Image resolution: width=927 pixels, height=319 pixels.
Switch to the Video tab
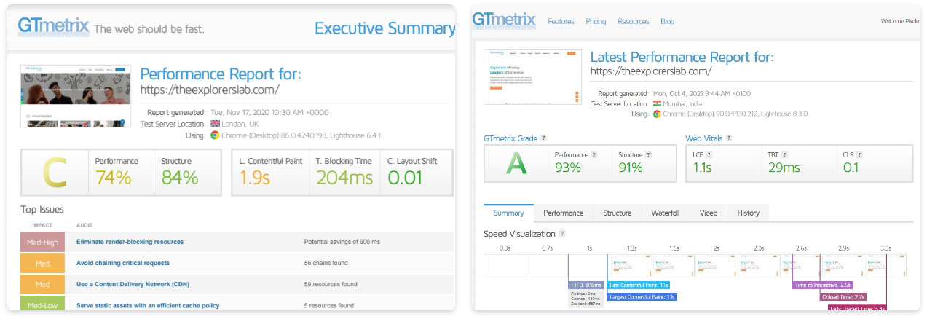708,213
